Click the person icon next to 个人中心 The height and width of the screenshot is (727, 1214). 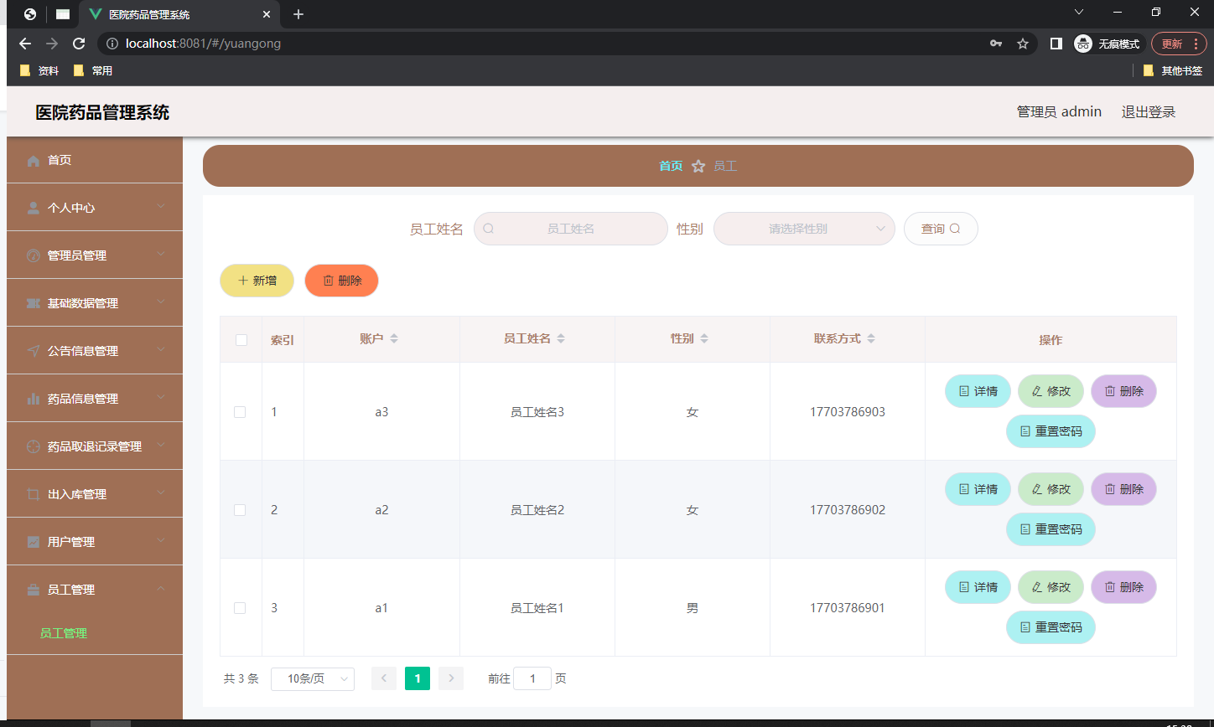[32, 207]
